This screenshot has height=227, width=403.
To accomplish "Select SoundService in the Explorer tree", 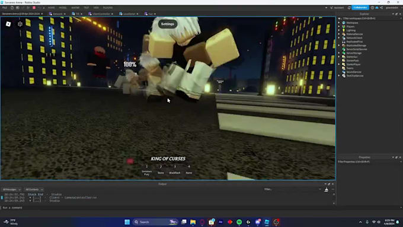I will [354, 72].
